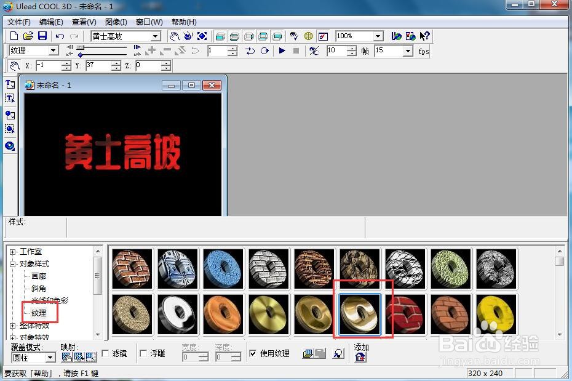Select the Rotate object tool
Viewport: 572px width, 381px height.
188,36
